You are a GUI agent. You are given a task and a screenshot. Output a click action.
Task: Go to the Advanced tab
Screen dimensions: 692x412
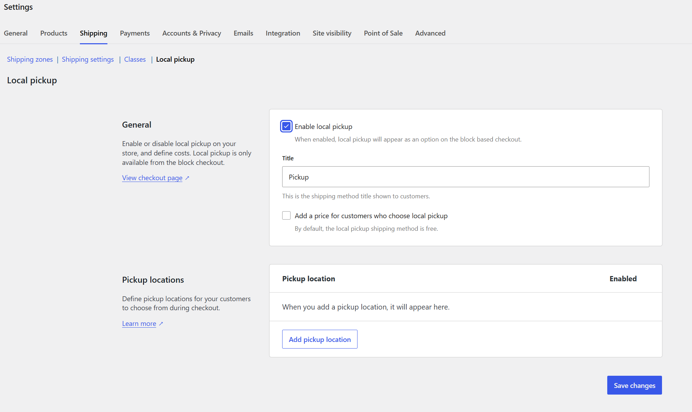tap(430, 33)
